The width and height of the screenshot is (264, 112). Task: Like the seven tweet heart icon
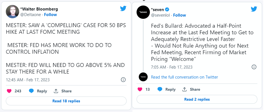(140, 89)
